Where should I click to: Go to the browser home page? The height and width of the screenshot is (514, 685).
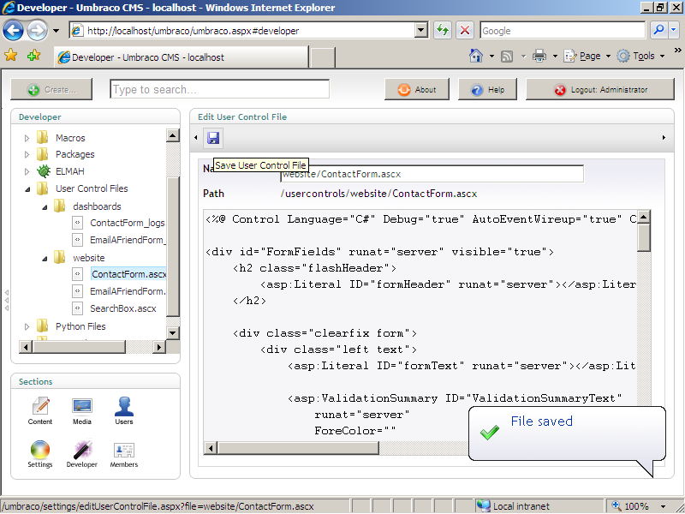tap(476, 56)
